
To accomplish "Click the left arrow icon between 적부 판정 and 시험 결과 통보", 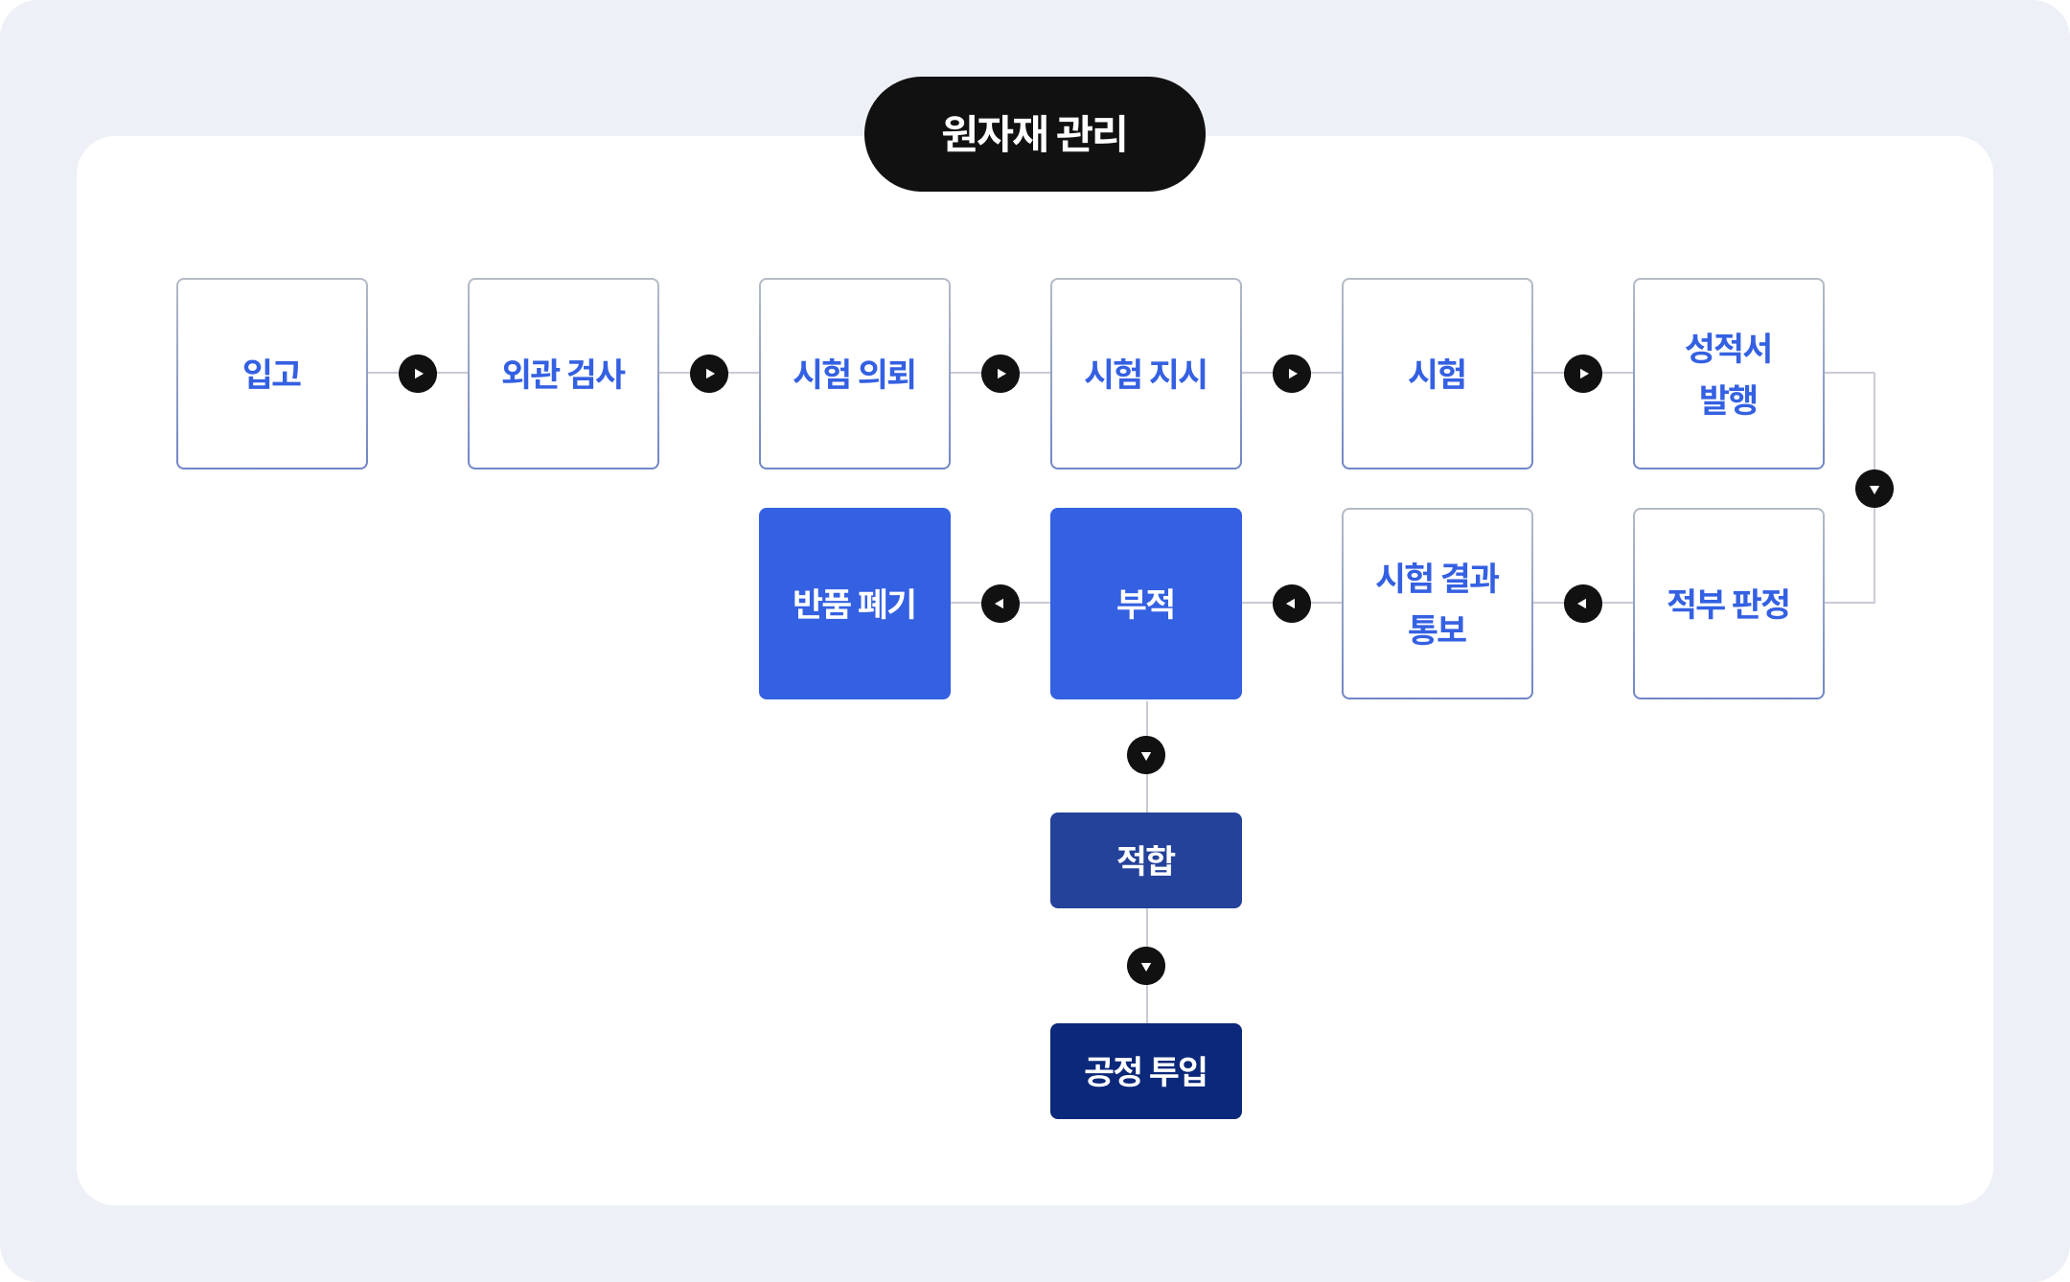I will [1583, 604].
